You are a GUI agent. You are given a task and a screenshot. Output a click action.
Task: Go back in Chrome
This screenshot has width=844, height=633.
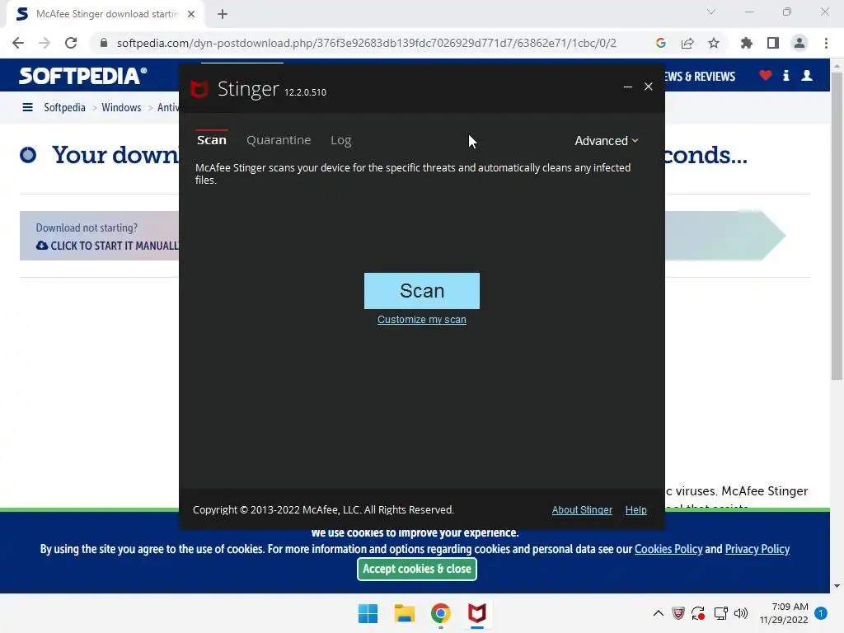tap(18, 43)
